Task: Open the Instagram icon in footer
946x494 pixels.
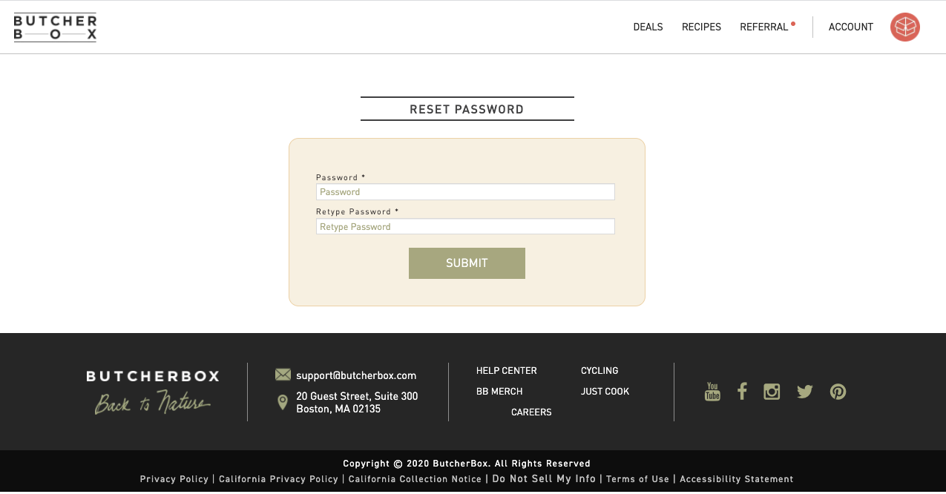Action: 772,392
